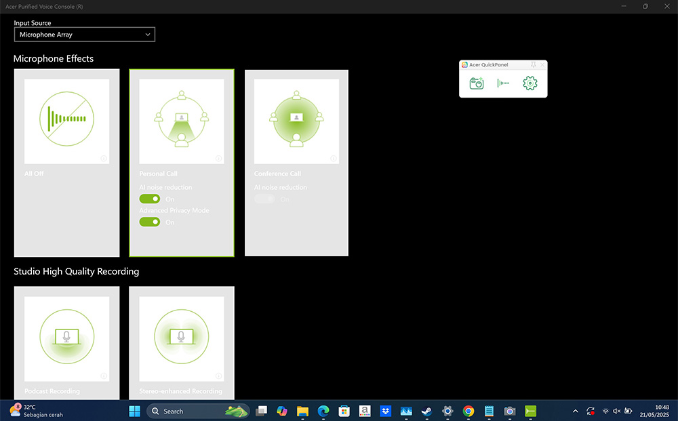This screenshot has height=421, width=678.
Task: Select the Conference Call effect card
Action: click(297, 163)
